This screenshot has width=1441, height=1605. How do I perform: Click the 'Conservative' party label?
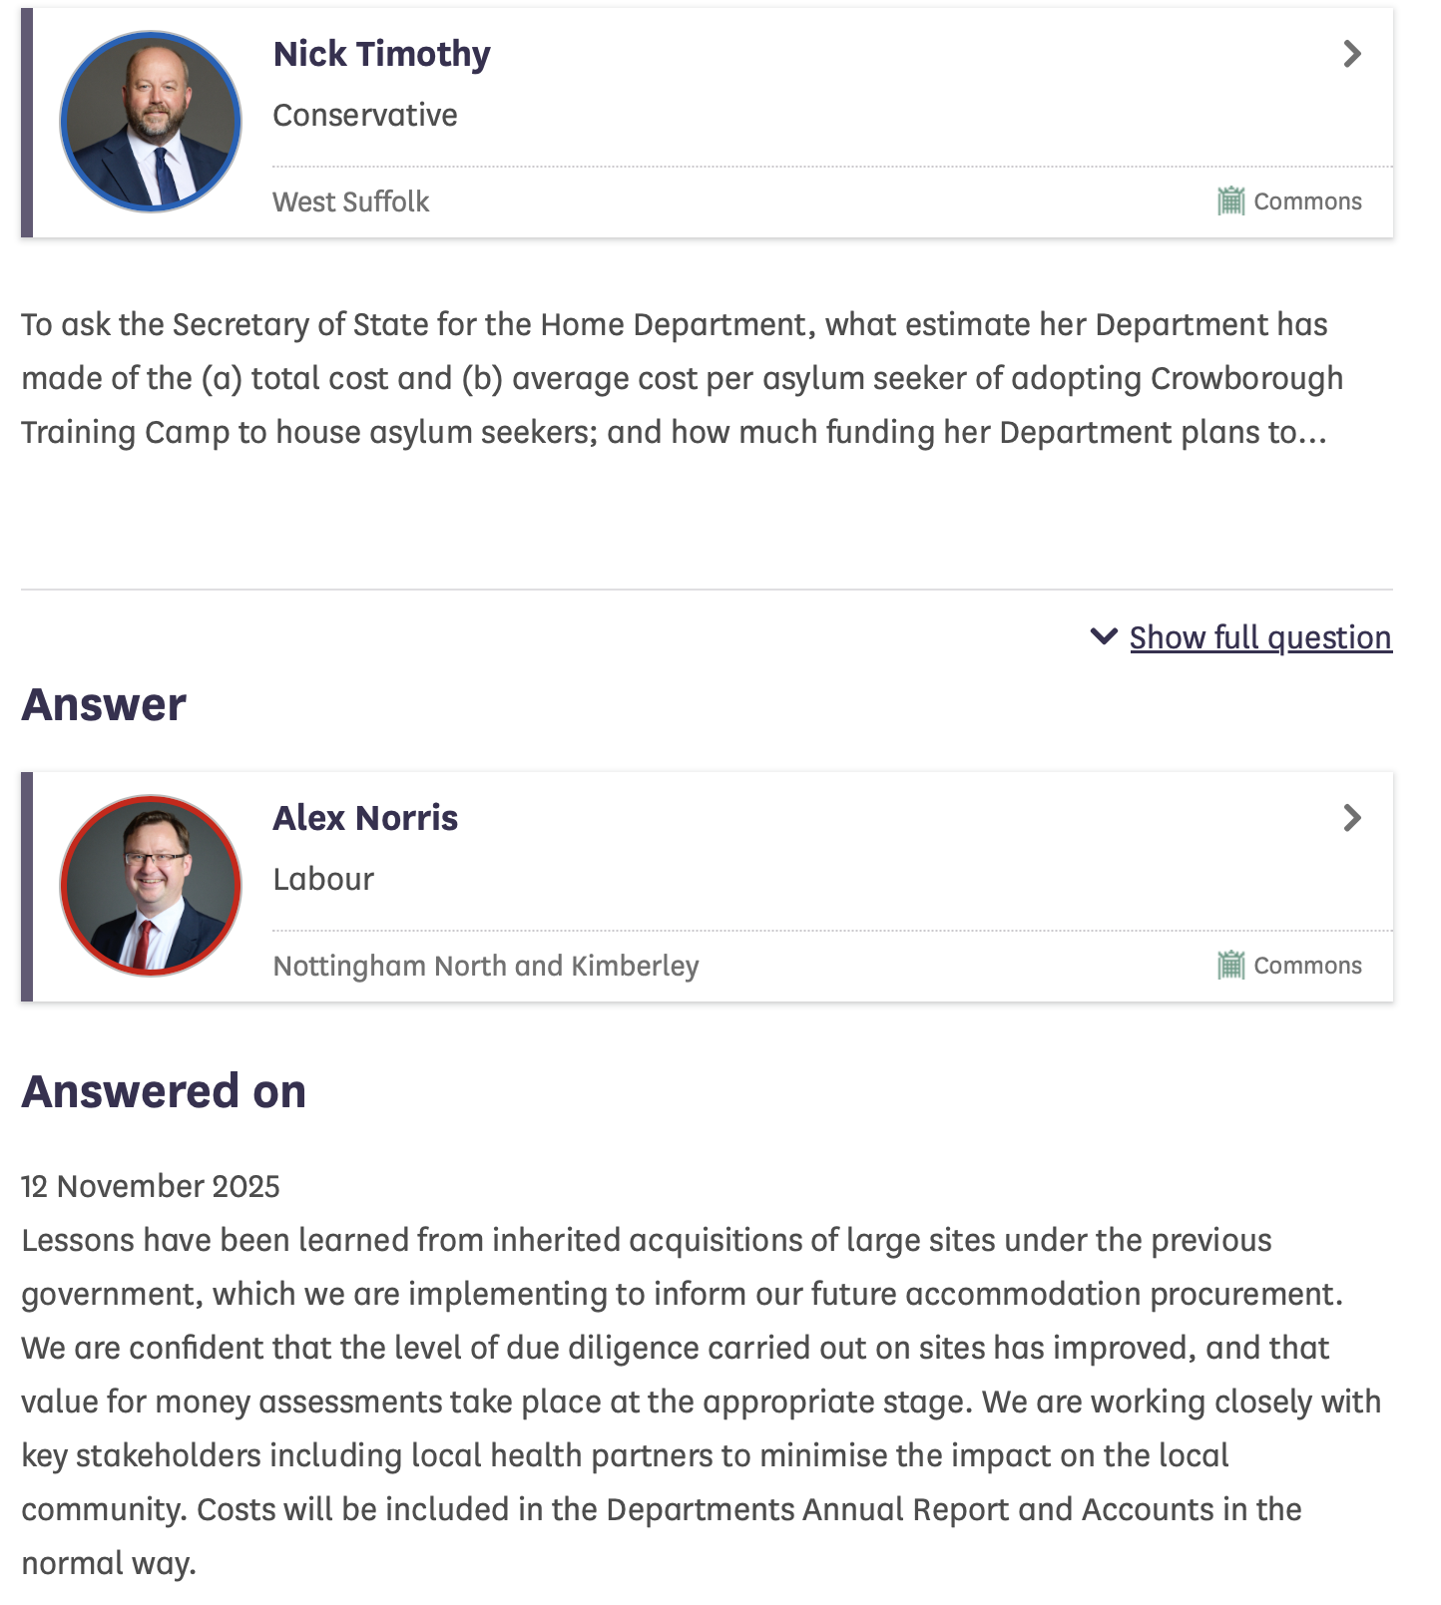365,116
